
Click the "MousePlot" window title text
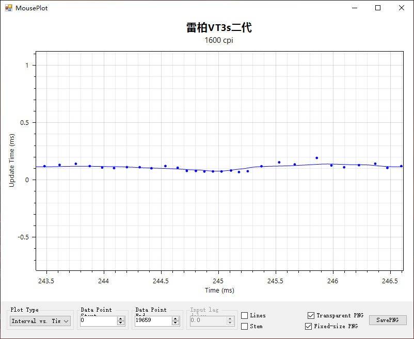click(x=31, y=8)
